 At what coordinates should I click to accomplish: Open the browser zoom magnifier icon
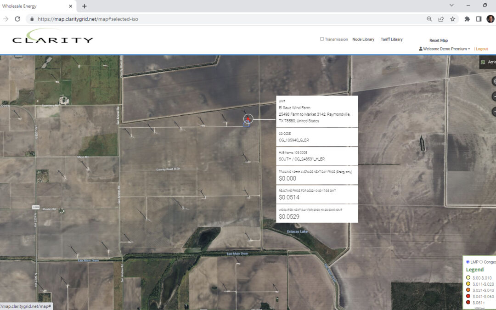coord(429,19)
